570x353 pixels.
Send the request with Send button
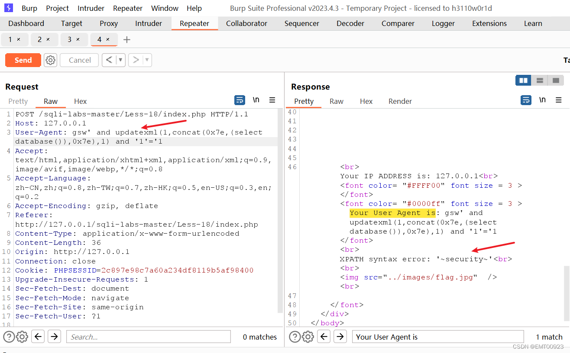pyautogui.click(x=23, y=60)
